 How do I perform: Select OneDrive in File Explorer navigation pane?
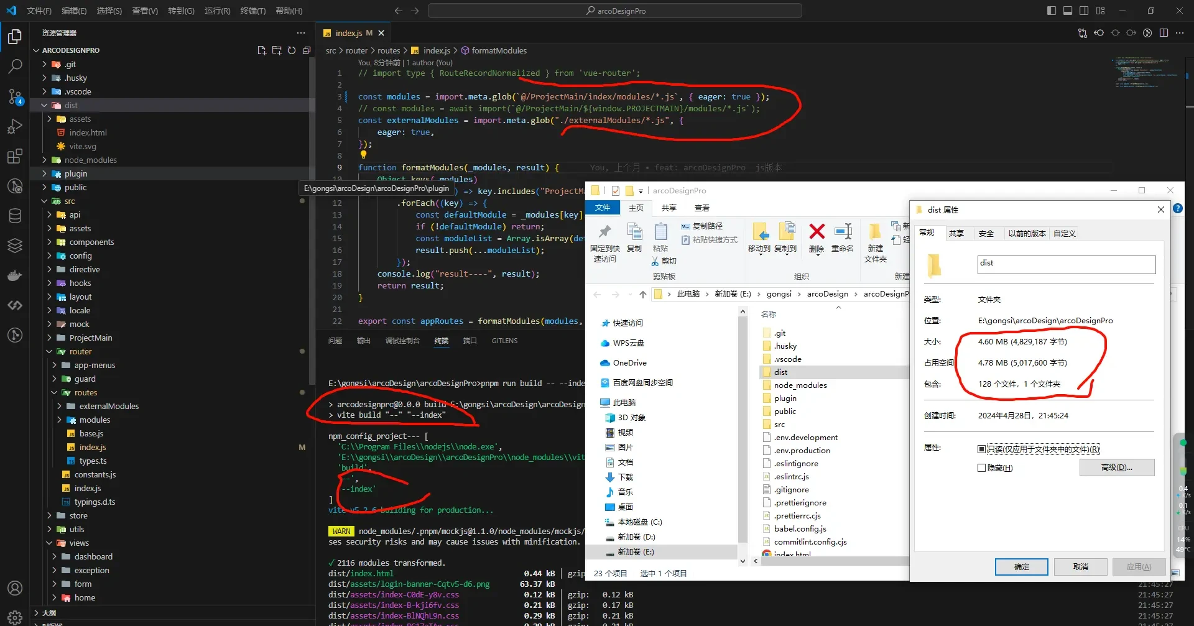click(x=629, y=362)
